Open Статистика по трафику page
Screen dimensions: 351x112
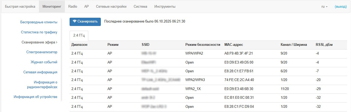point(39,32)
